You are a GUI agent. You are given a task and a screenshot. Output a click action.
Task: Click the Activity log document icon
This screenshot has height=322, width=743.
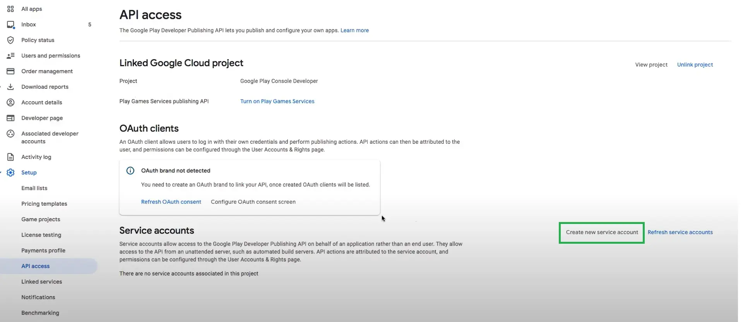10,157
